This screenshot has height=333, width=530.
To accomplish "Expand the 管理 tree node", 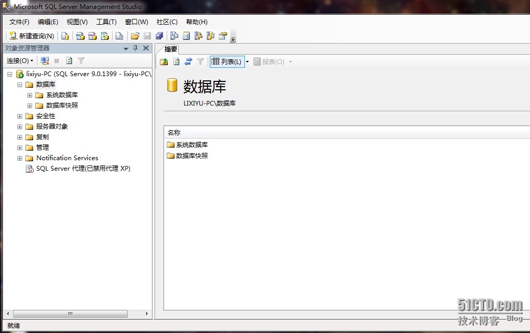I will click(19, 148).
